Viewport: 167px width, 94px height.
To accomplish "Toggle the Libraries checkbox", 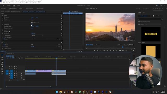I will tap(139, 24).
